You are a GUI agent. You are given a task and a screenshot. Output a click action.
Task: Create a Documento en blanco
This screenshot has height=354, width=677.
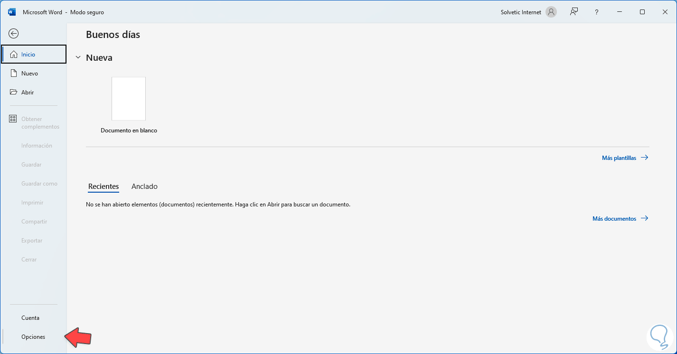coord(128,98)
